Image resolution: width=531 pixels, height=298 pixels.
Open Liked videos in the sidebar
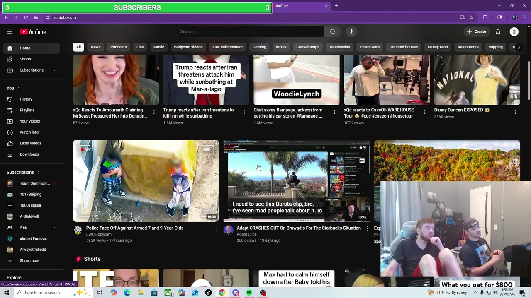[x=32, y=143]
